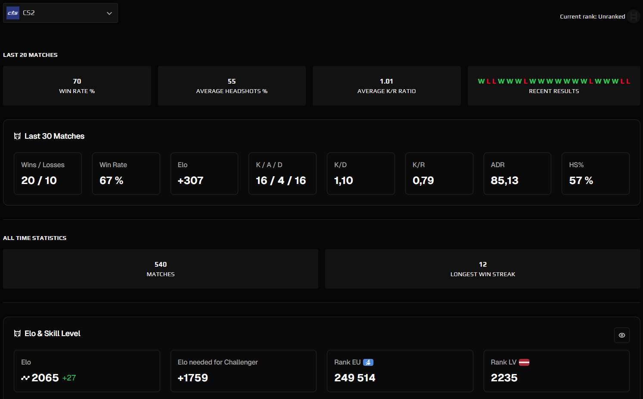Select the LAST 20 MATCHES section heading
643x399 pixels.
point(30,55)
